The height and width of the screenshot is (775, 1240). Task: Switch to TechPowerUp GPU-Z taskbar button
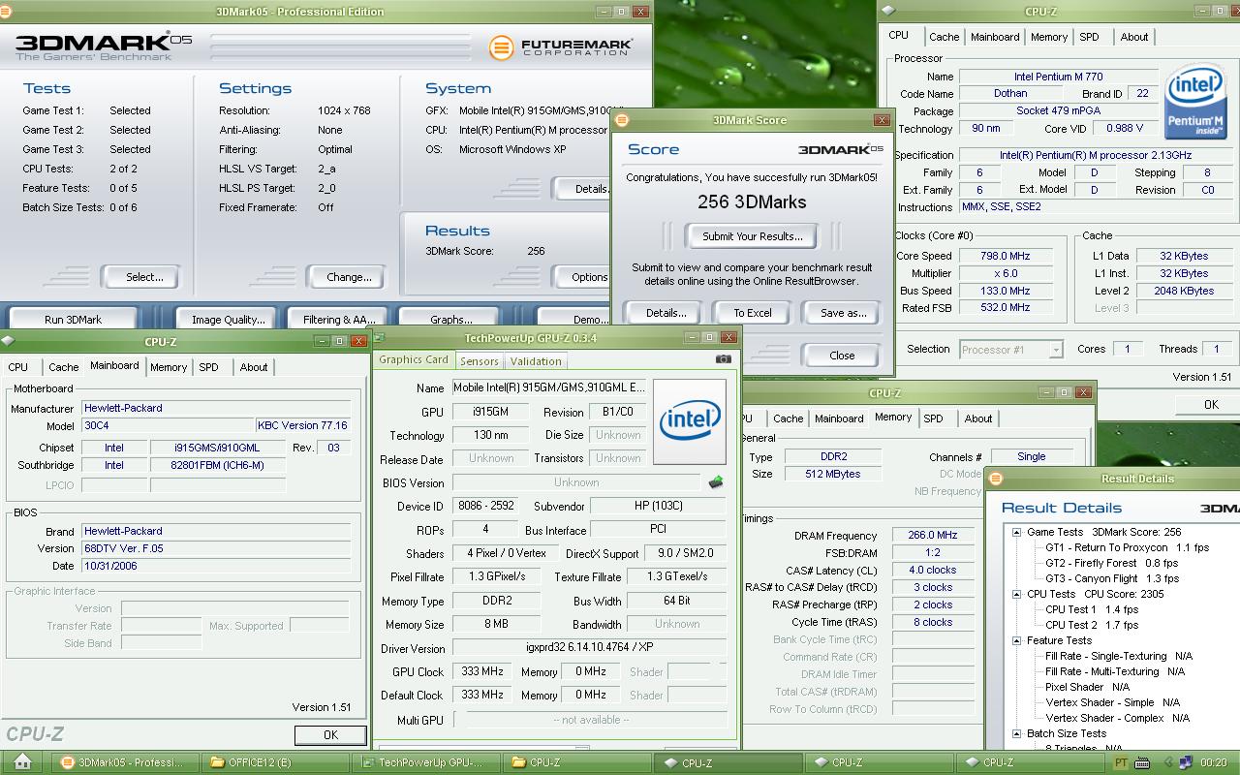click(426, 762)
